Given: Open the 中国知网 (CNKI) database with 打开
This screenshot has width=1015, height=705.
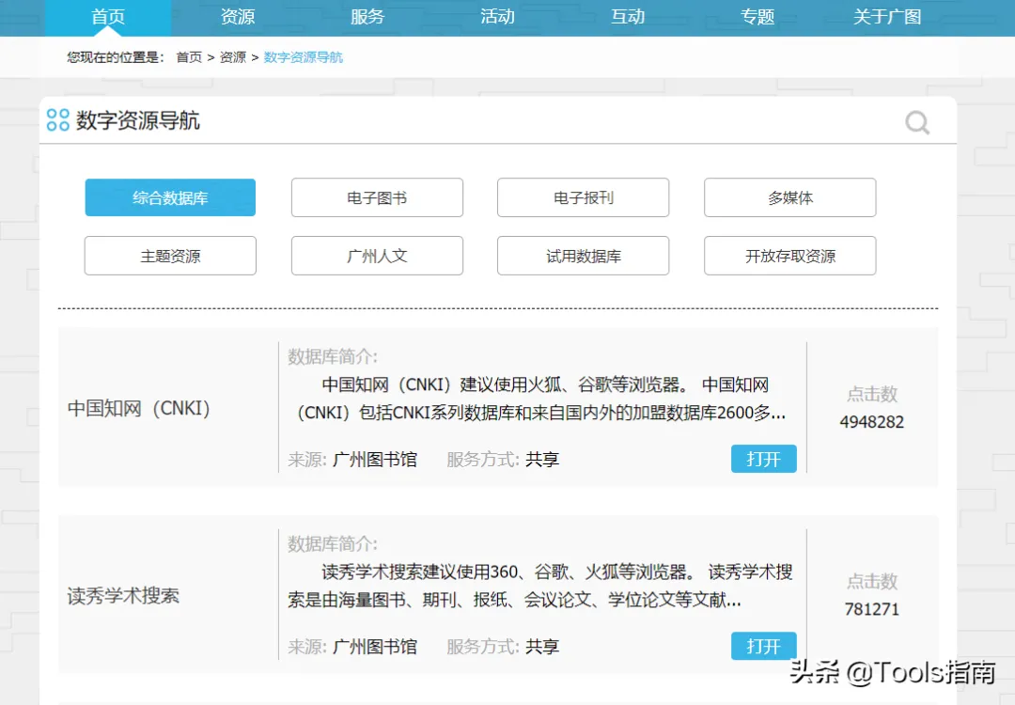Looking at the screenshot, I should click(x=764, y=459).
